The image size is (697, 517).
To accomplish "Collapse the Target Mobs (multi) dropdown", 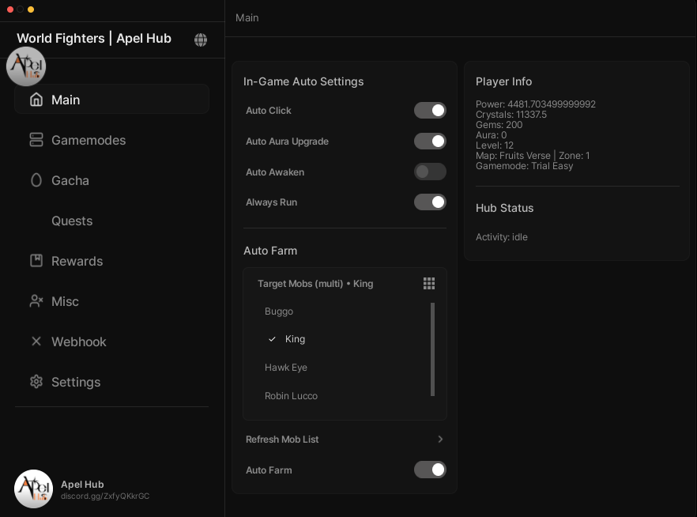I will 345,284.
